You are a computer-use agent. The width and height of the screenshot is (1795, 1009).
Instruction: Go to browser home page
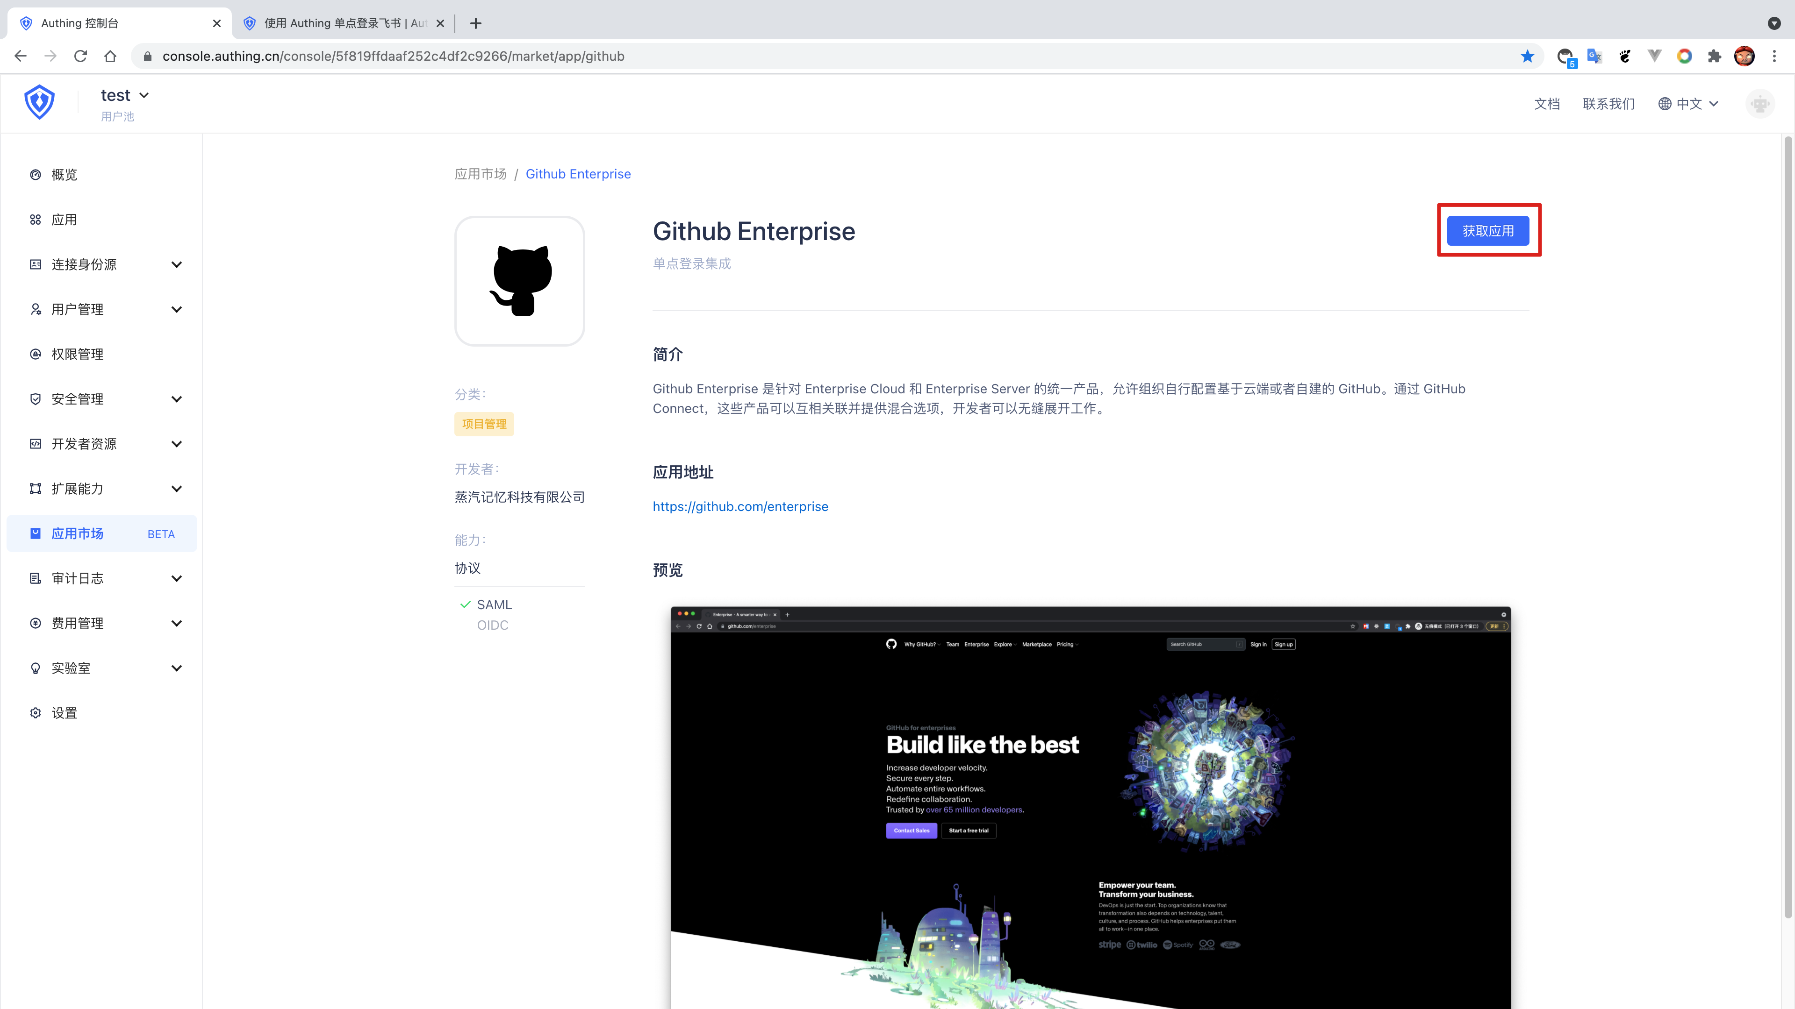tap(110, 57)
